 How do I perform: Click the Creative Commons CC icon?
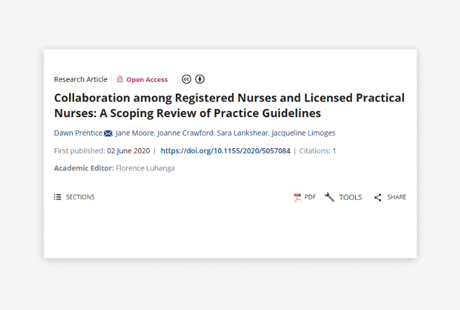tap(186, 79)
